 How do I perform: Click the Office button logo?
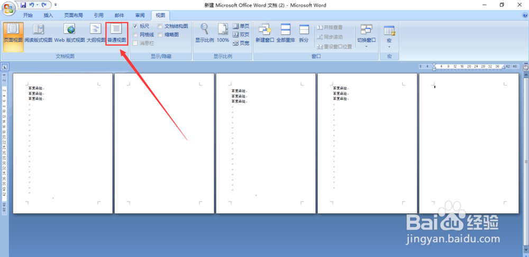8,8
